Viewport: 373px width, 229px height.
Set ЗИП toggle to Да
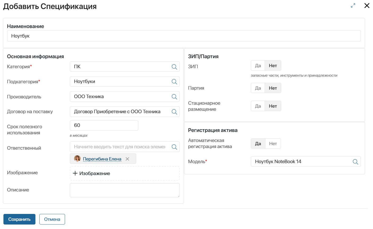click(258, 66)
